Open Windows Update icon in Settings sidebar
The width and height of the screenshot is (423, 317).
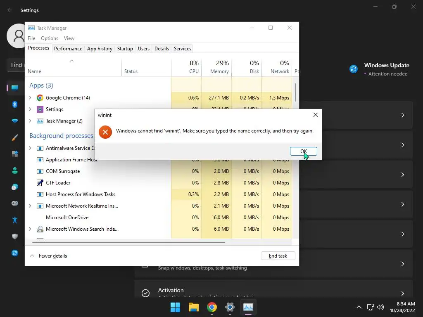(15, 253)
